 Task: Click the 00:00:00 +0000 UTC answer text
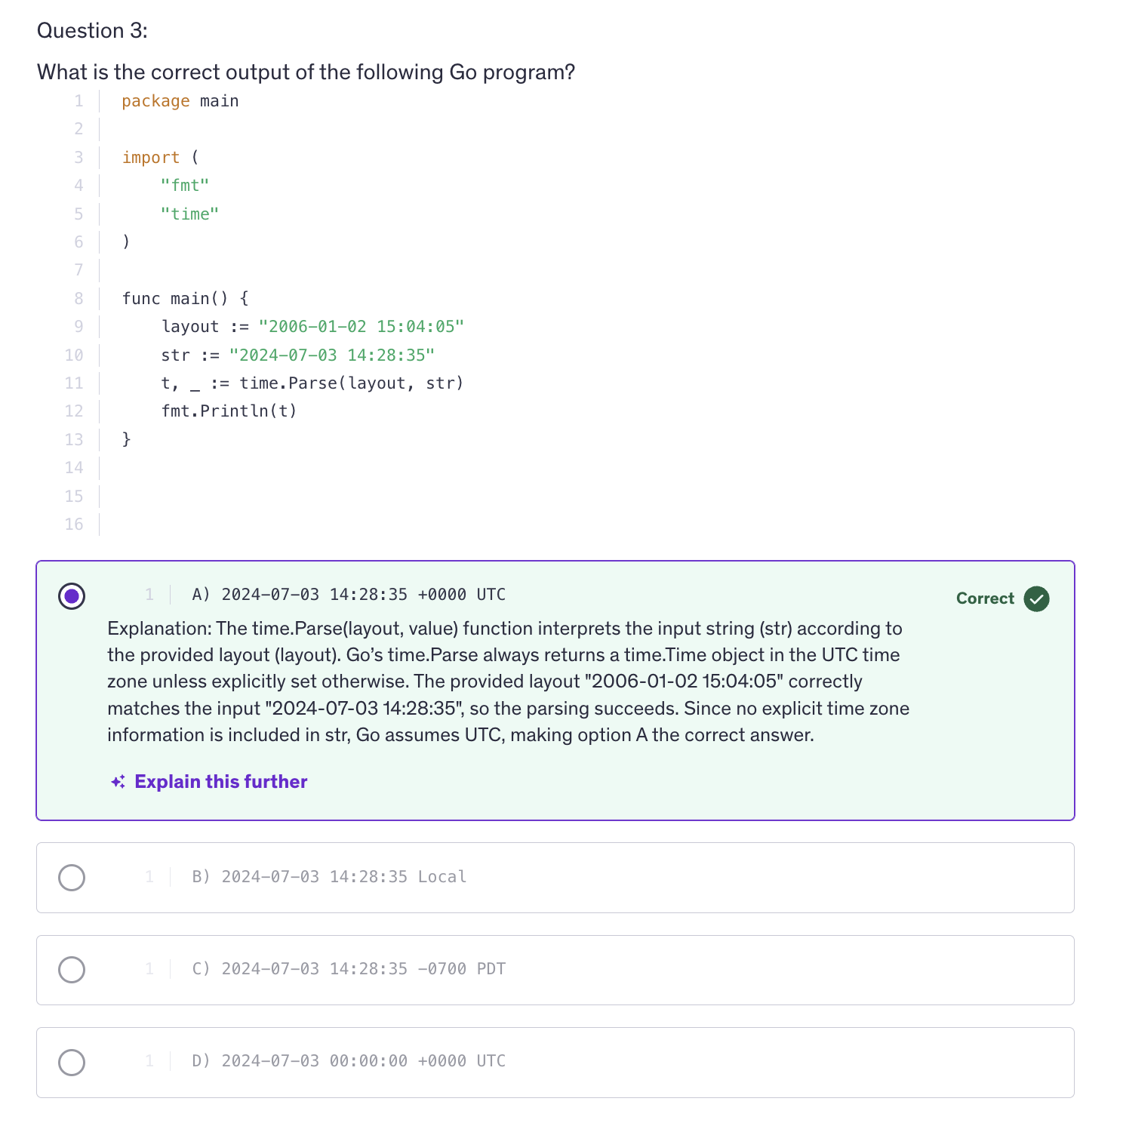pyautogui.click(x=349, y=1061)
